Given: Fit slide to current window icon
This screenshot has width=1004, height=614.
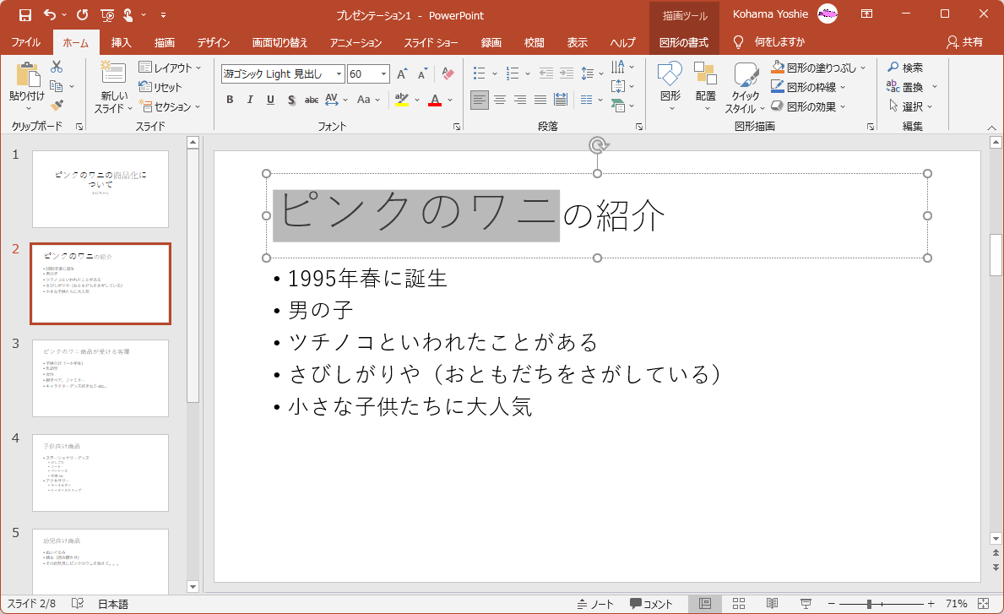Looking at the screenshot, I should tap(984, 604).
